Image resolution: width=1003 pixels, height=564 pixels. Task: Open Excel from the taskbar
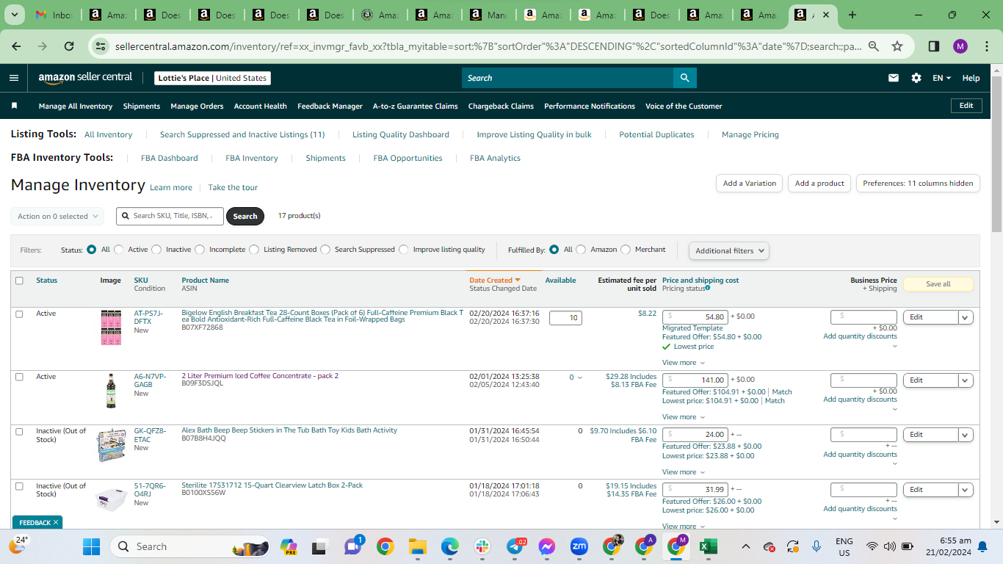click(709, 546)
